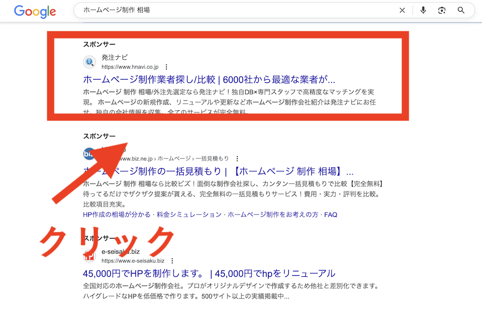
Task: Open the 45,000円でHPを制作します ad headline
Action: [x=209, y=273]
